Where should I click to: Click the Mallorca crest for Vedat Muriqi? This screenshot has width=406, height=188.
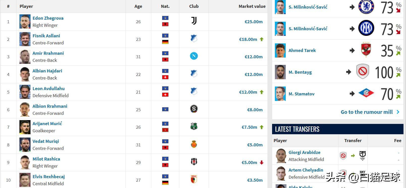[x=194, y=144]
